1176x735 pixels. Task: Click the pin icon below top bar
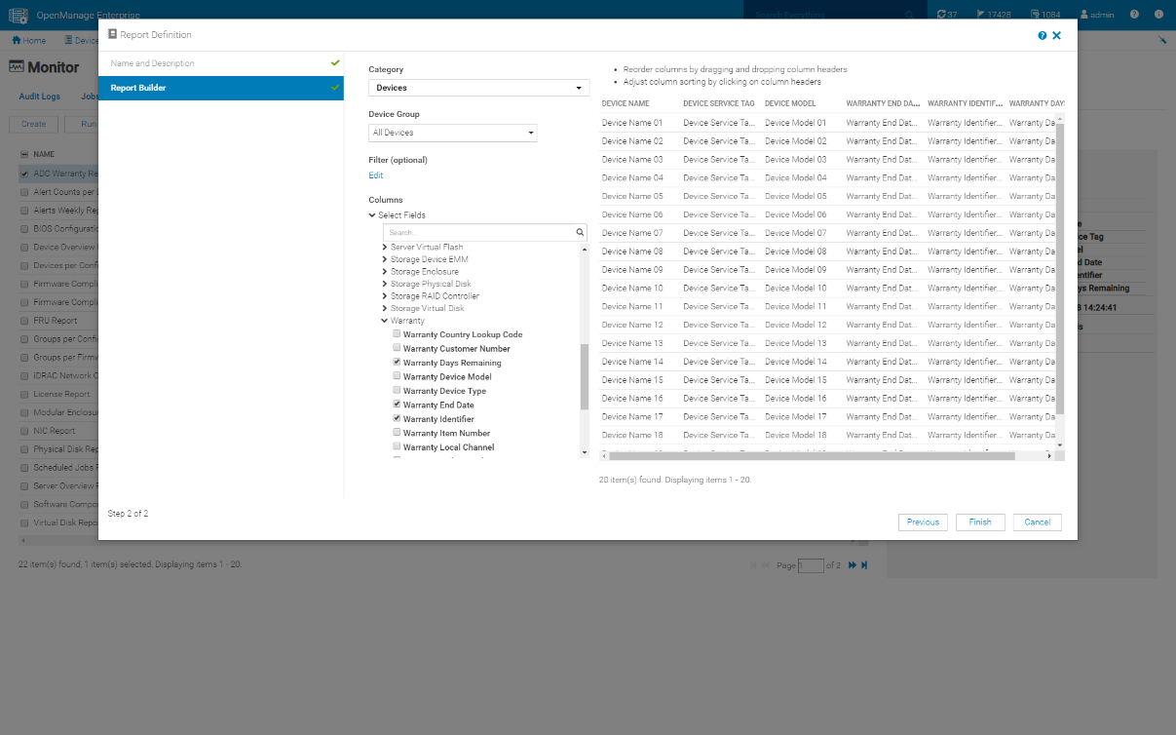pos(1162,41)
